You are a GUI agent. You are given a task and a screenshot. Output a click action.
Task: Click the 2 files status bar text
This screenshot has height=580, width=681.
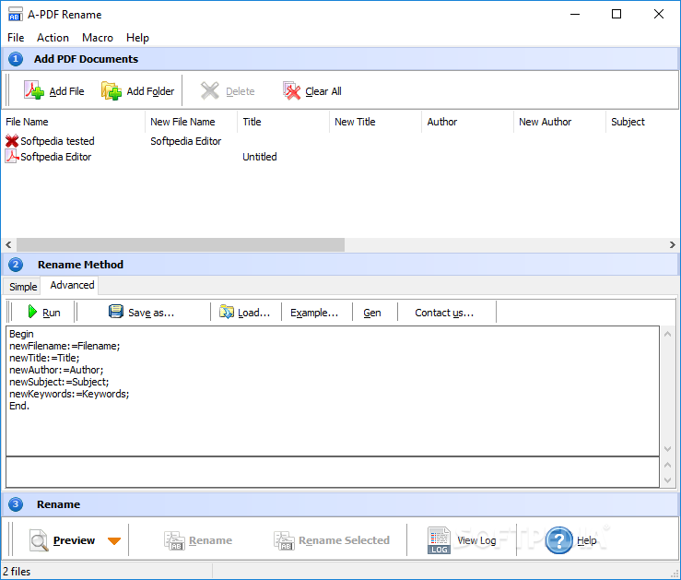(x=17, y=572)
